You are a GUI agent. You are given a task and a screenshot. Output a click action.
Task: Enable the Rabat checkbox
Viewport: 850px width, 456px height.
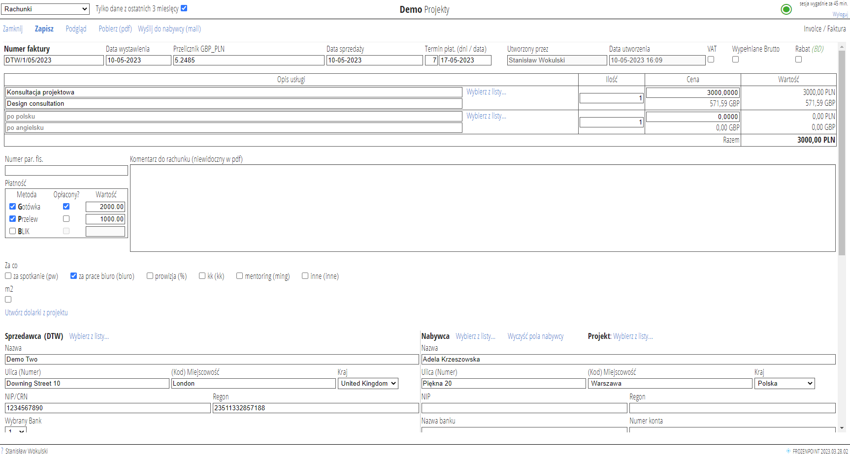pos(798,60)
